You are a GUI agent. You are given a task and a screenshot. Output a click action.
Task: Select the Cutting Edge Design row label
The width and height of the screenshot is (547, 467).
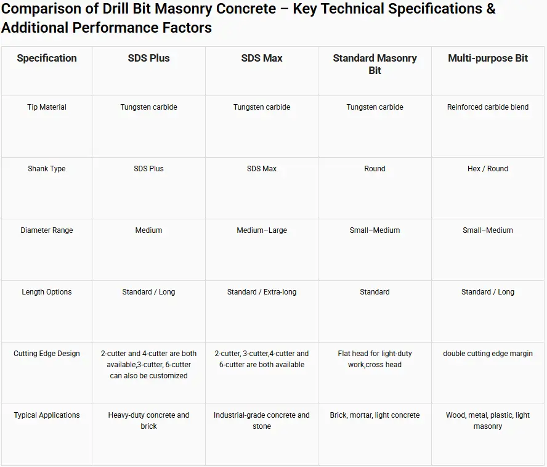click(x=47, y=354)
